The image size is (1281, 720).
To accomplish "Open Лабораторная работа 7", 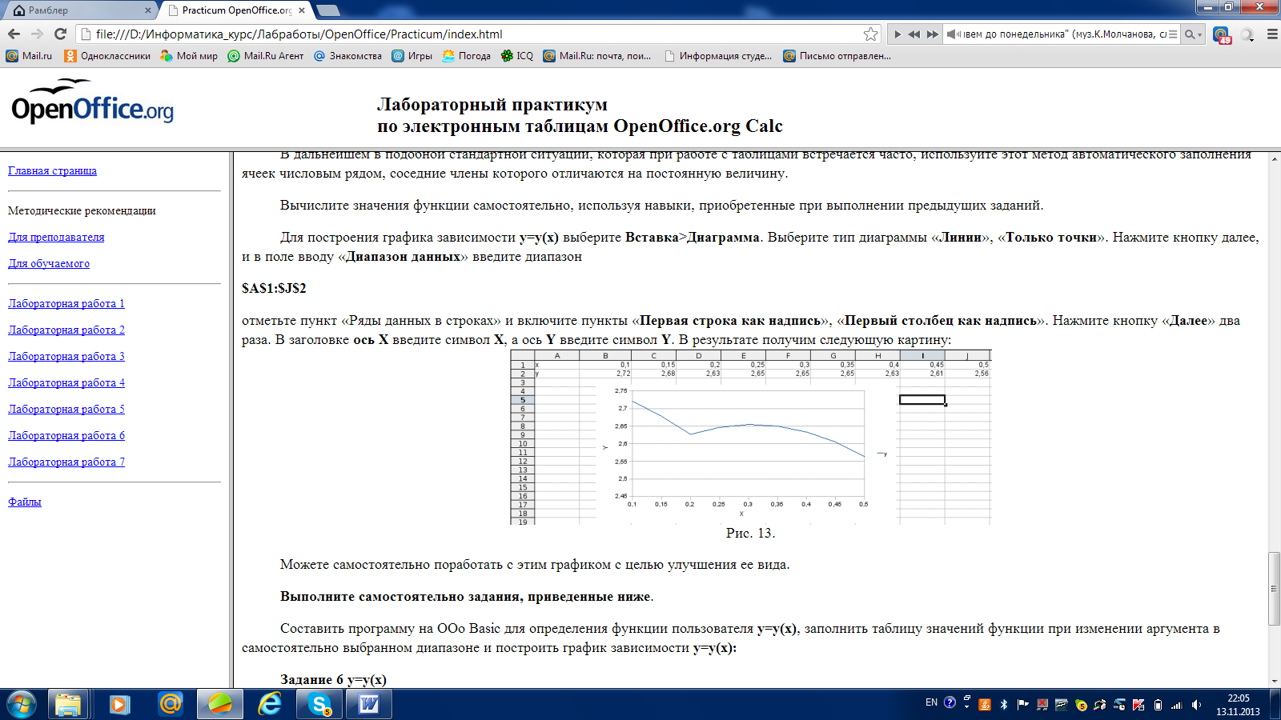I will [x=66, y=462].
